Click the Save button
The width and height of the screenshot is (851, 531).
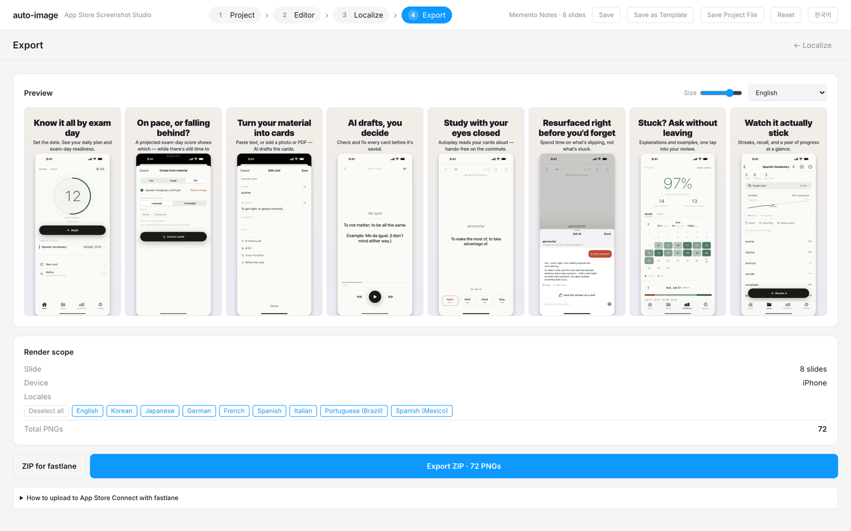606,15
